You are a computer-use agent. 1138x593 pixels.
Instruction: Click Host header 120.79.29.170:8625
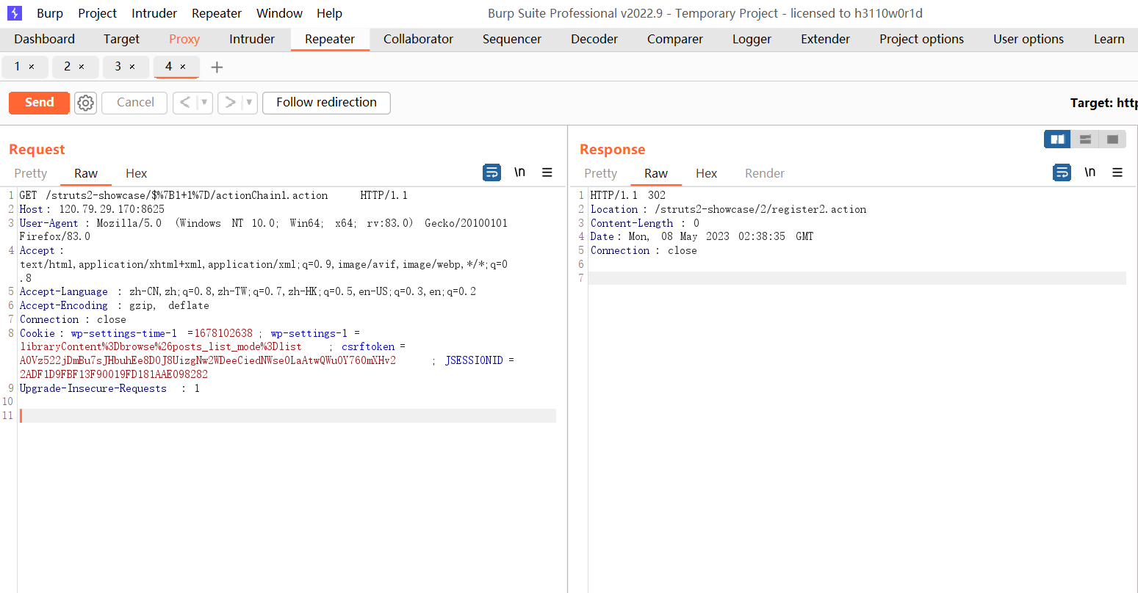(92, 209)
